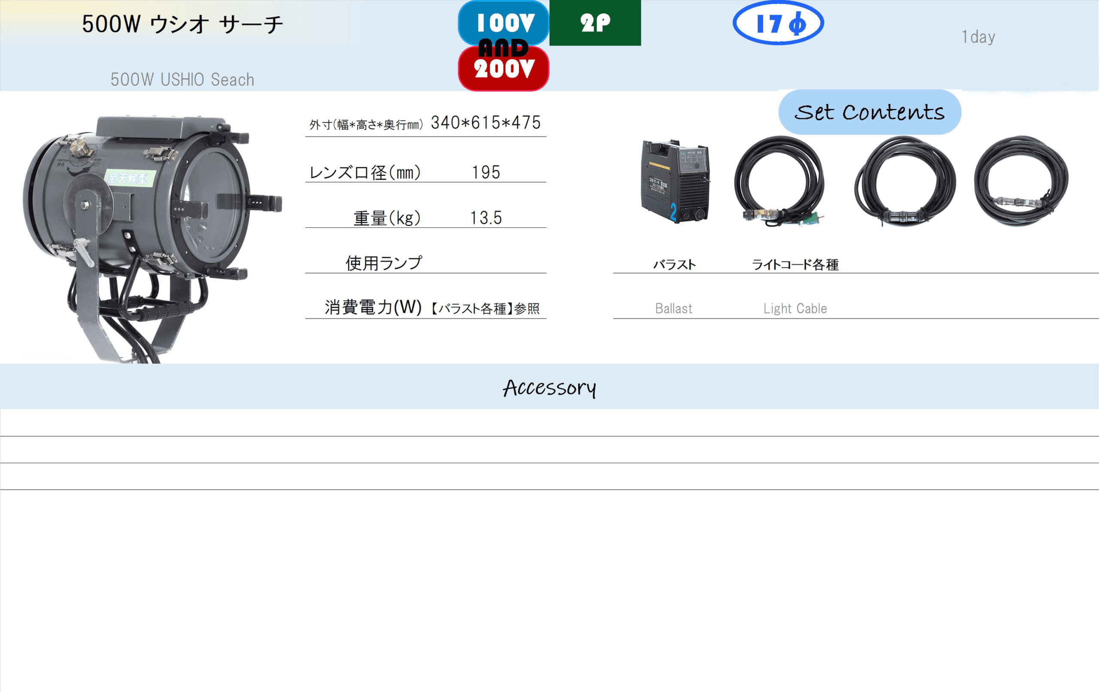Viewport: 1099px width, 692px height.
Task: Click the ライトコード各種 caption
Action: (795, 265)
